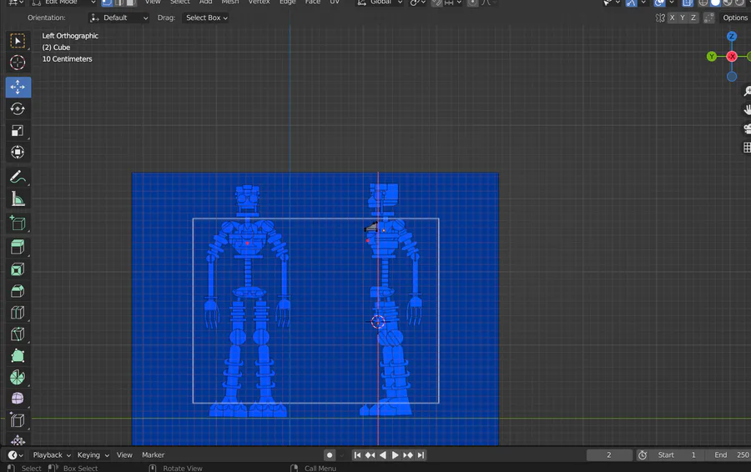Pick the Scale tool
The image size is (751, 472).
click(18, 131)
